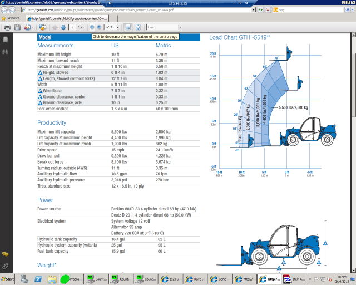This screenshot has height=285, width=356.
Task: Switch to the Item A... taskbar window
Action: [x=294, y=279]
